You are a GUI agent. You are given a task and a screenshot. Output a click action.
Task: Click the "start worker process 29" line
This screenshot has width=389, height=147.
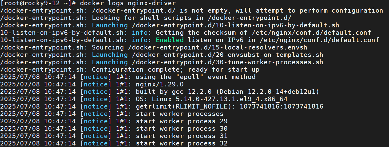(114, 121)
